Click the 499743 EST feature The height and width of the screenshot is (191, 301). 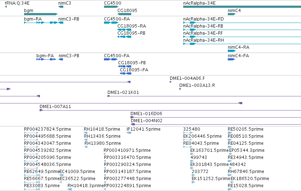tap(192, 161)
